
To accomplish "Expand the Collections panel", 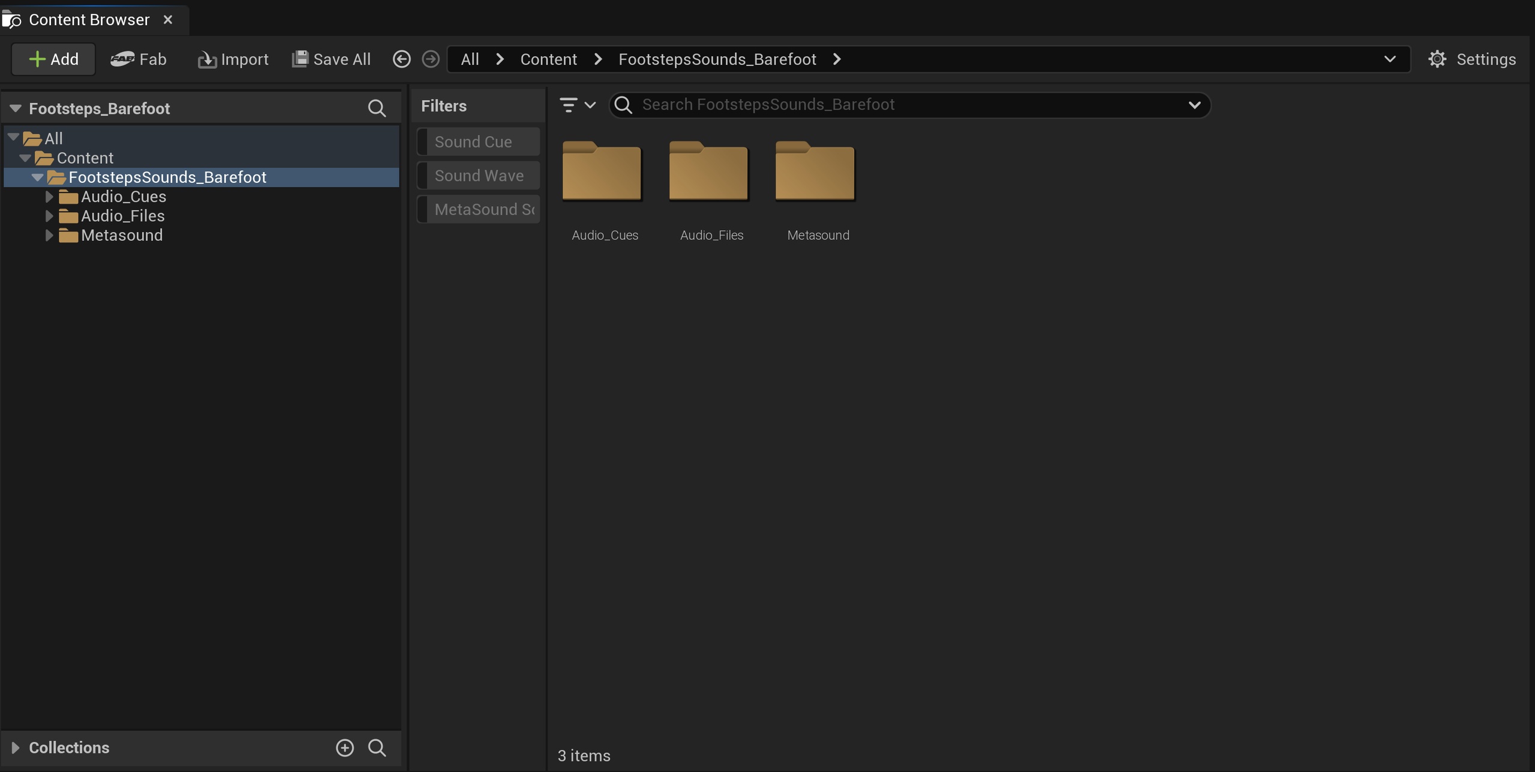I will (x=16, y=747).
